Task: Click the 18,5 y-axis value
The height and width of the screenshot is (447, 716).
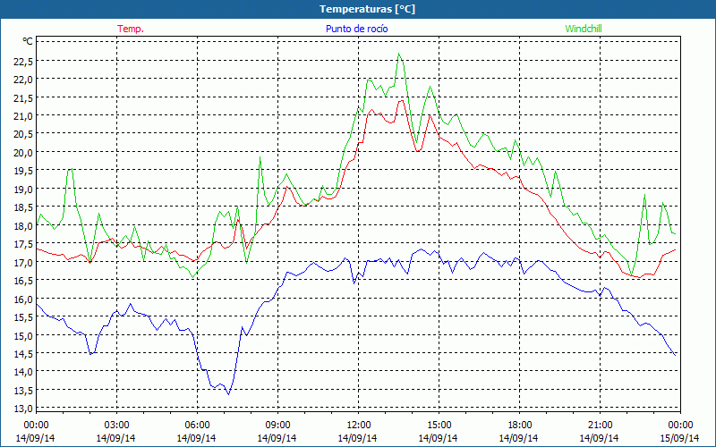Action: pos(24,207)
